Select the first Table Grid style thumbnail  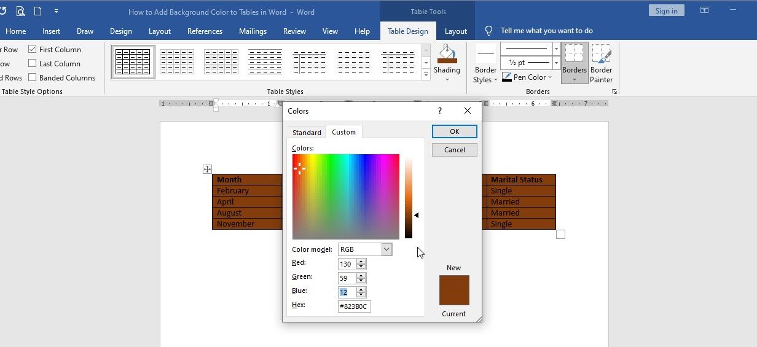[133, 62]
